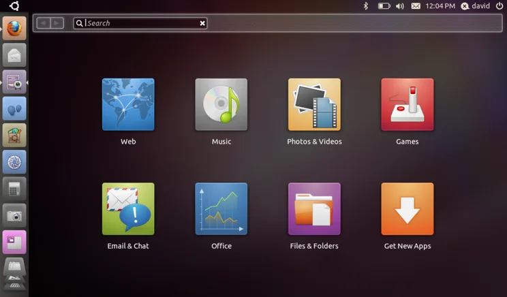Open the files folder launcher icon
Viewport: 507px width, 297px height.
tap(14, 267)
